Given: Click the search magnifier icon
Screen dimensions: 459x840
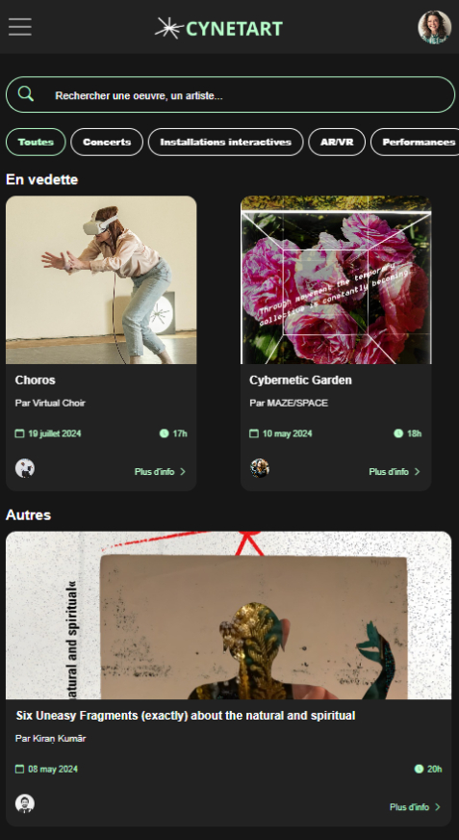Looking at the screenshot, I should (26, 94).
